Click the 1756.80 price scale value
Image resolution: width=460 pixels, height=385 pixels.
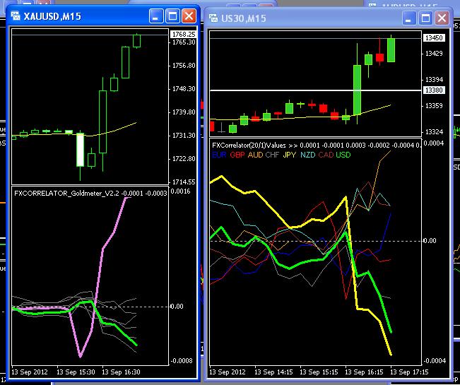[x=184, y=66]
